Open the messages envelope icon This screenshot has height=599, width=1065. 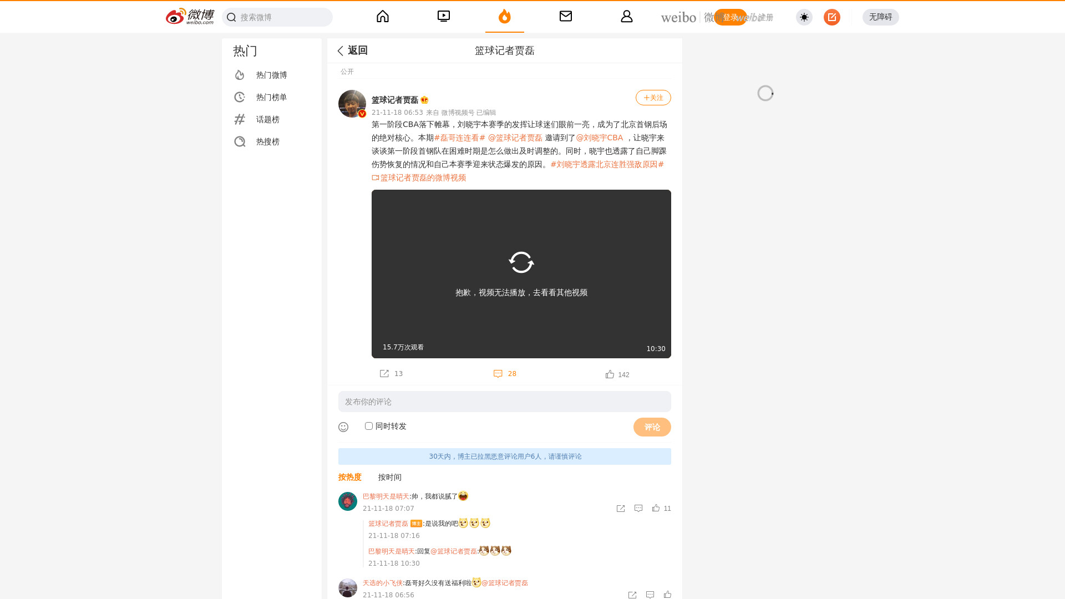(x=566, y=16)
